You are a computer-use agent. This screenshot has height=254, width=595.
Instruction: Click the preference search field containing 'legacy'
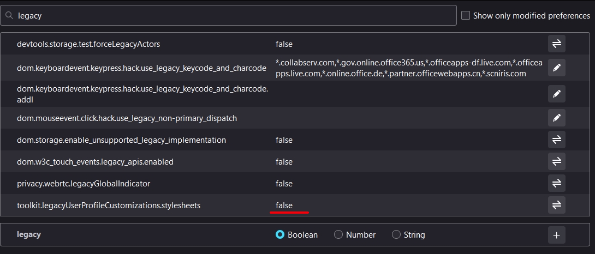point(229,16)
